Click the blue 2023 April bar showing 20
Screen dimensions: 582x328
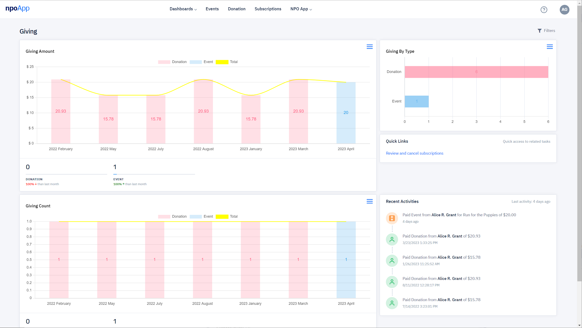click(346, 113)
